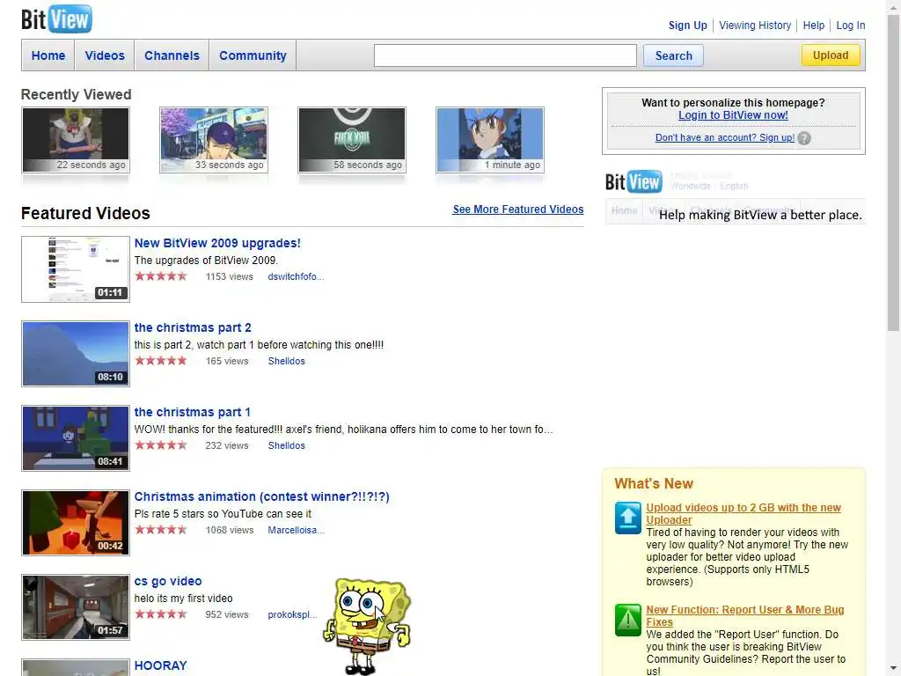Open the christmas part 1 thumbnail
The image size is (901, 676).
point(76,438)
